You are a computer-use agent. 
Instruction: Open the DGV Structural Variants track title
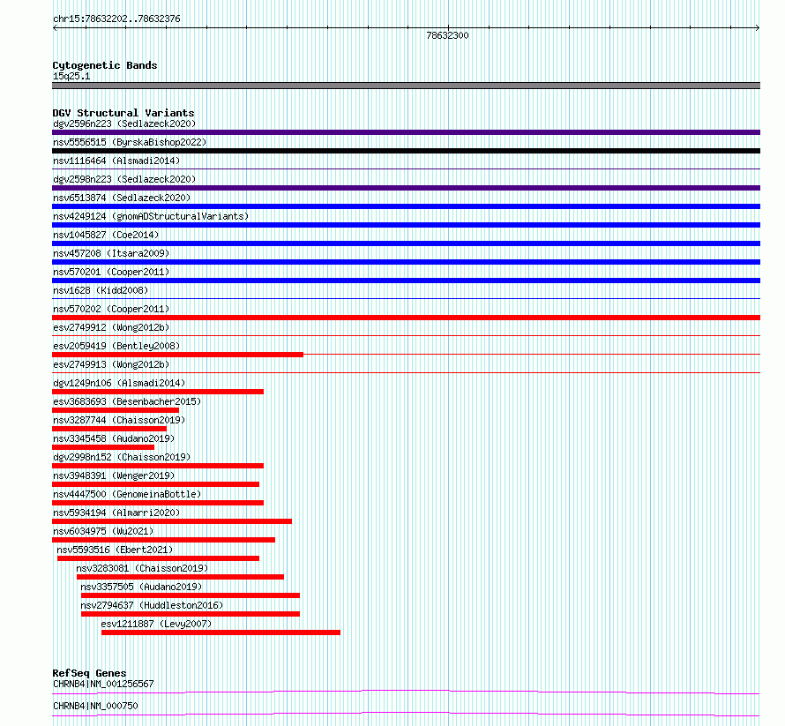pos(123,113)
